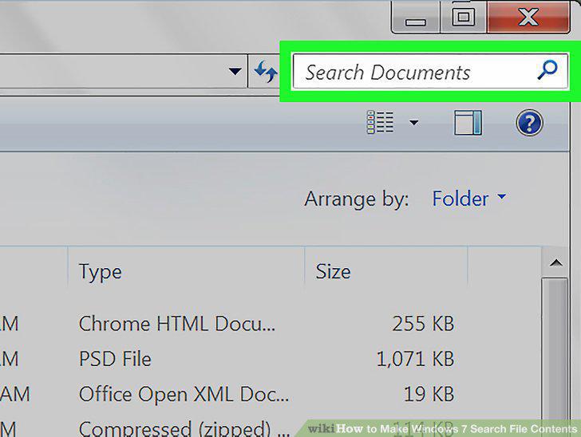The width and height of the screenshot is (581, 437).
Task: Click the change view list icon
Action: click(380, 122)
